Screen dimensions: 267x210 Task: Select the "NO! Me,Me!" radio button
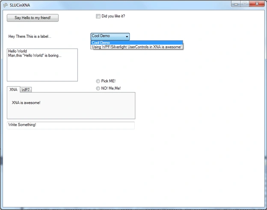[x=98, y=88]
